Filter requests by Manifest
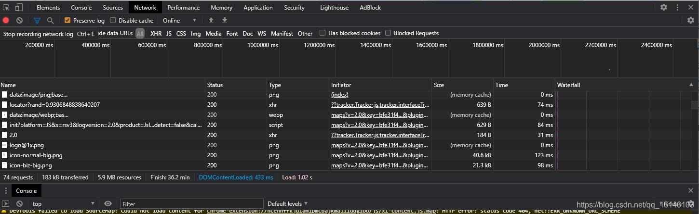Image resolution: width=699 pixels, height=214 pixels. point(282,33)
